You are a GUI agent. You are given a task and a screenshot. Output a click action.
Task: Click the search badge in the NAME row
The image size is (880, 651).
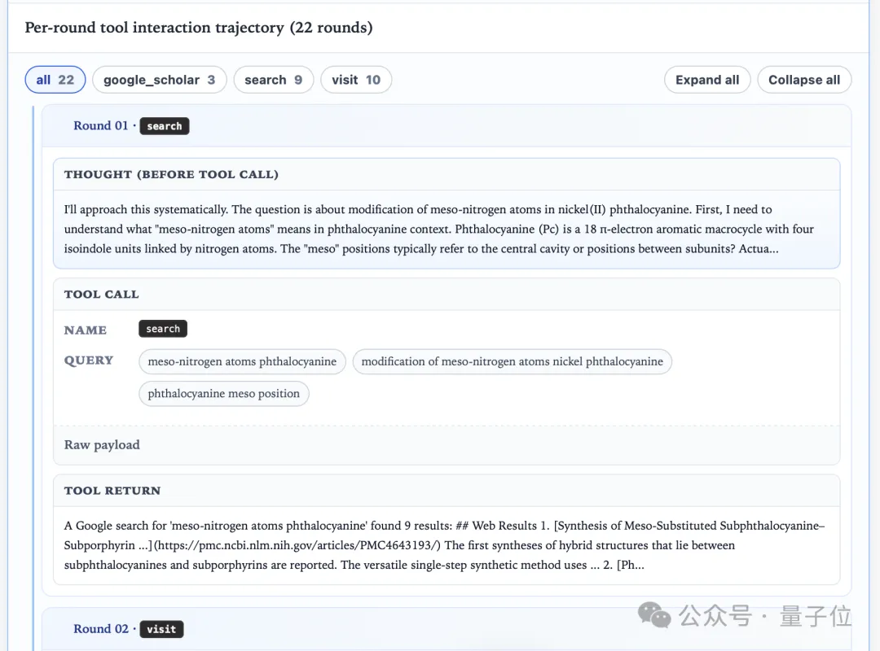tap(163, 329)
